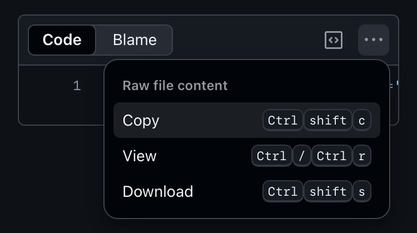
Task: Click the shift key badge beside Download
Action: tap(328, 191)
